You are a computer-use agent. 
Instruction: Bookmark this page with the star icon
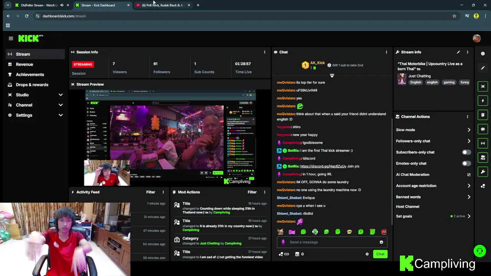[x=454, y=16]
